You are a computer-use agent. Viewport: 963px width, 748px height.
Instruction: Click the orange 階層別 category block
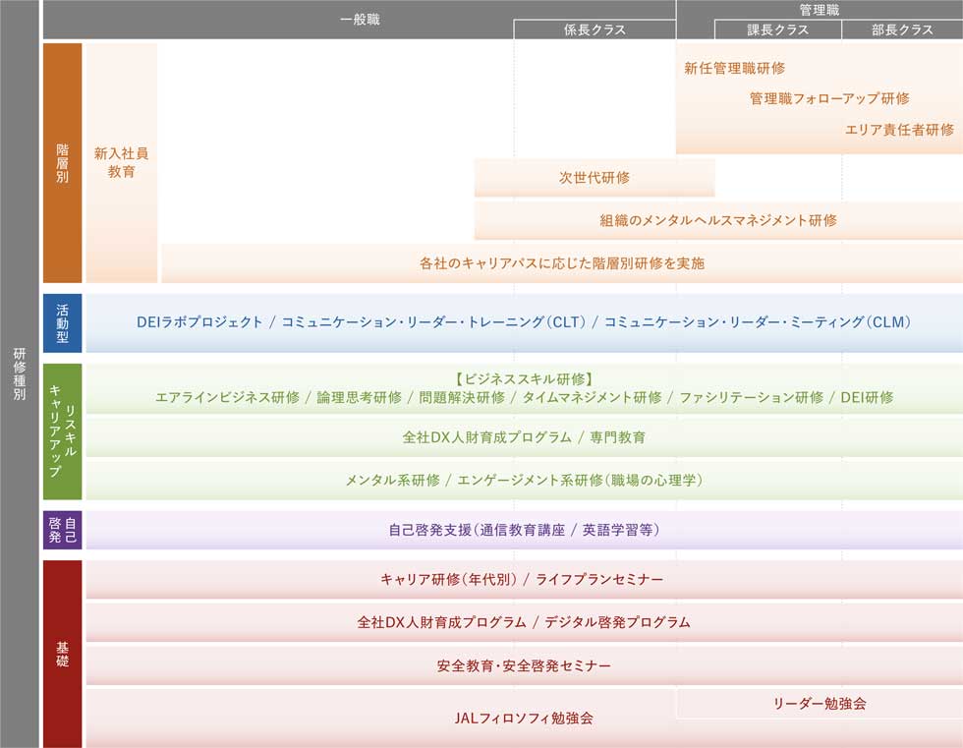pos(62,163)
